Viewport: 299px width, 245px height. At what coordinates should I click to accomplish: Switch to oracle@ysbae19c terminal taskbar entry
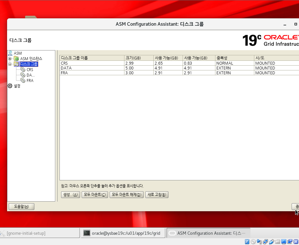(x=123, y=233)
